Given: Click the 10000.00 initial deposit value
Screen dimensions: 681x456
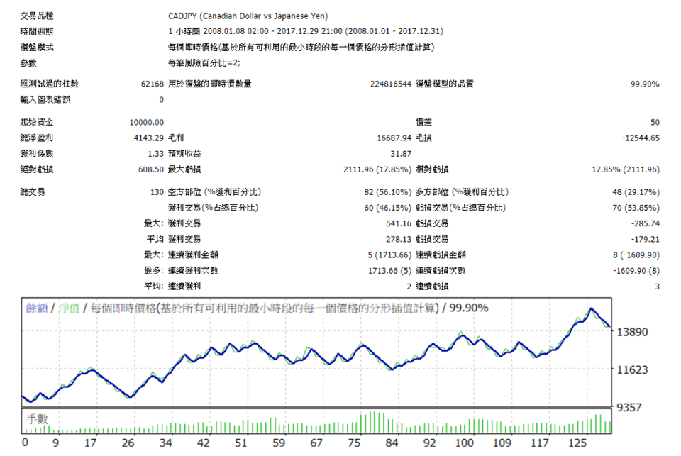Looking at the screenshot, I should (147, 123).
